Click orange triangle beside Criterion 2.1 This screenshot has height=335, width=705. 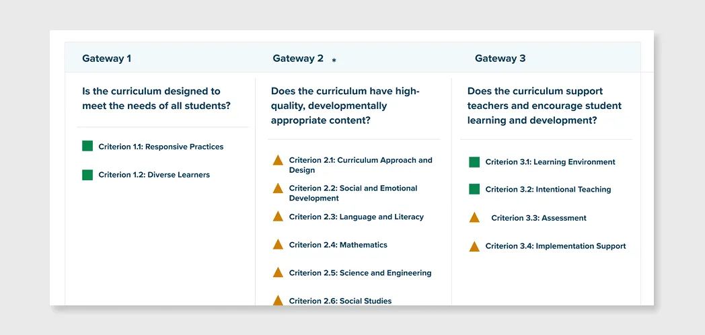coord(278,160)
